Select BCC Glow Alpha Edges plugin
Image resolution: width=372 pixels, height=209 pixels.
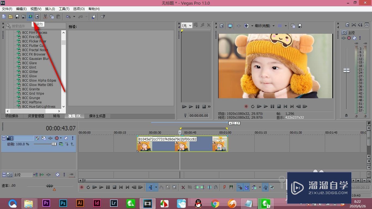39,80
